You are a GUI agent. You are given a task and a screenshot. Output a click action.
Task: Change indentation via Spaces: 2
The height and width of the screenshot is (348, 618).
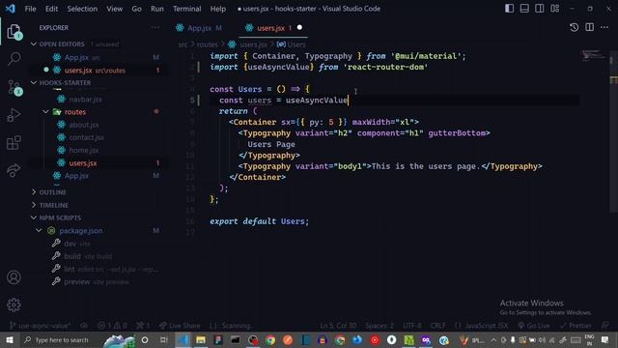pyautogui.click(x=379, y=326)
